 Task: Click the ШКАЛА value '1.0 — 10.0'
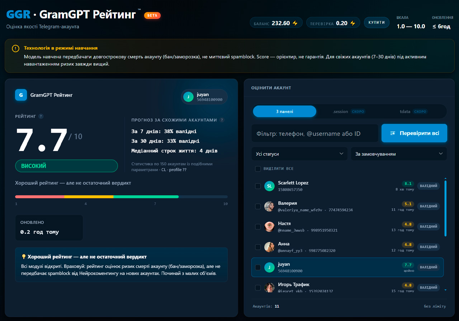pyautogui.click(x=411, y=26)
